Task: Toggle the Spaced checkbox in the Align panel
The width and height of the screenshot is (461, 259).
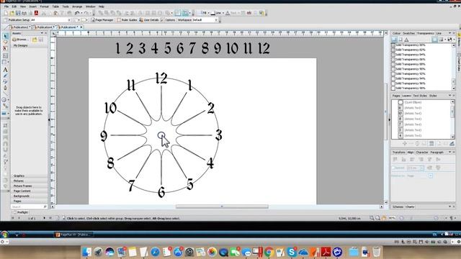Action: (x=393, y=168)
